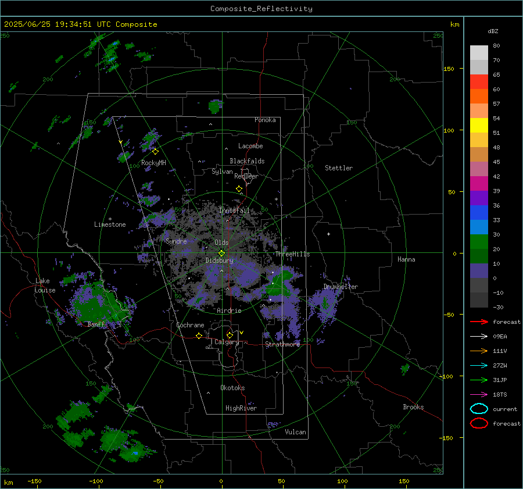Screen dimensions: 523x489
Task: Click the Drumheller city label
Action: [x=341, y=287]
